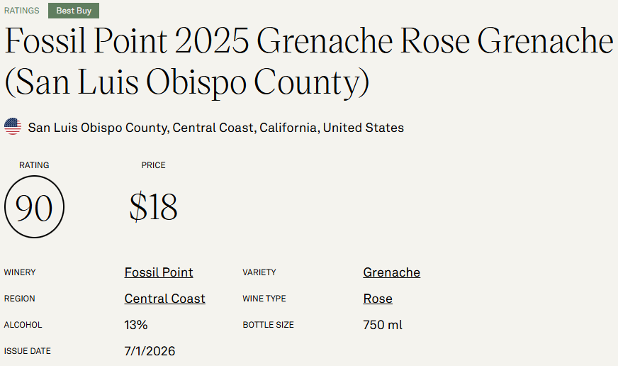Image resolution: width=618 pixels, height=366 pixels.
Task: Click the BOTTLE SIZE field label
Action: tap(269, 325)
